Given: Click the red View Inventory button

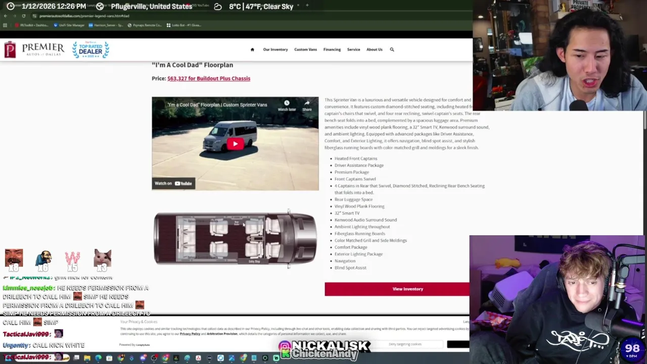Looking at the screenshot, I should click(x=397, y=289).
